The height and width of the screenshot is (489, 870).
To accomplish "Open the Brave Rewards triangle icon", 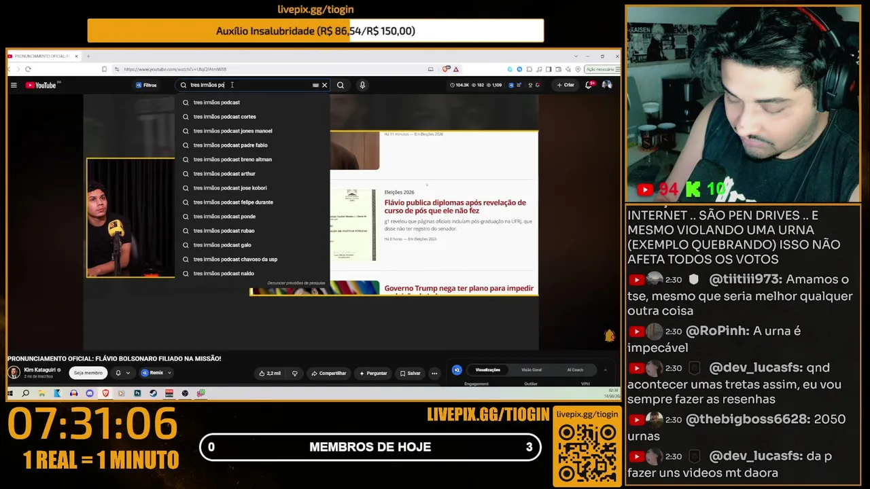I will [456, 69].
